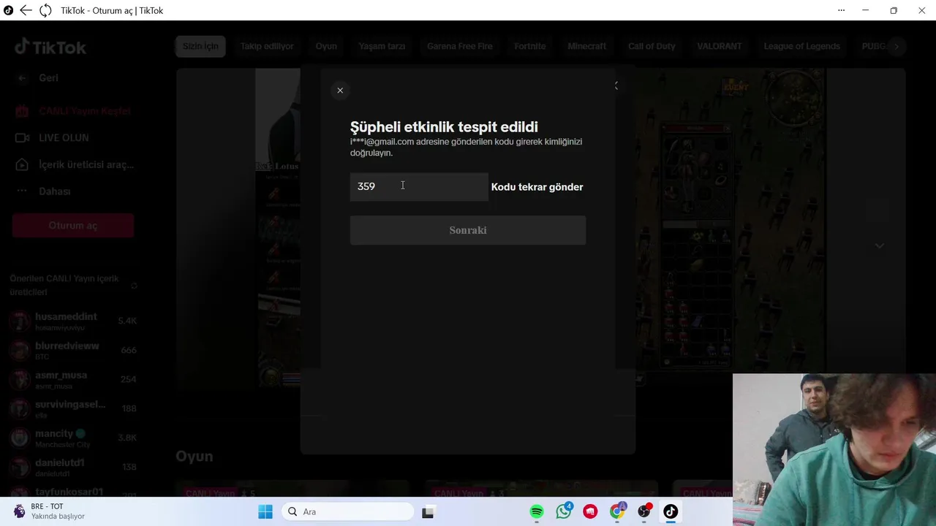Image resolution: width=936 pixels, height=526 pixels.
Task: Refresh suggested live creators list icon
Action: tap(134, 286)
